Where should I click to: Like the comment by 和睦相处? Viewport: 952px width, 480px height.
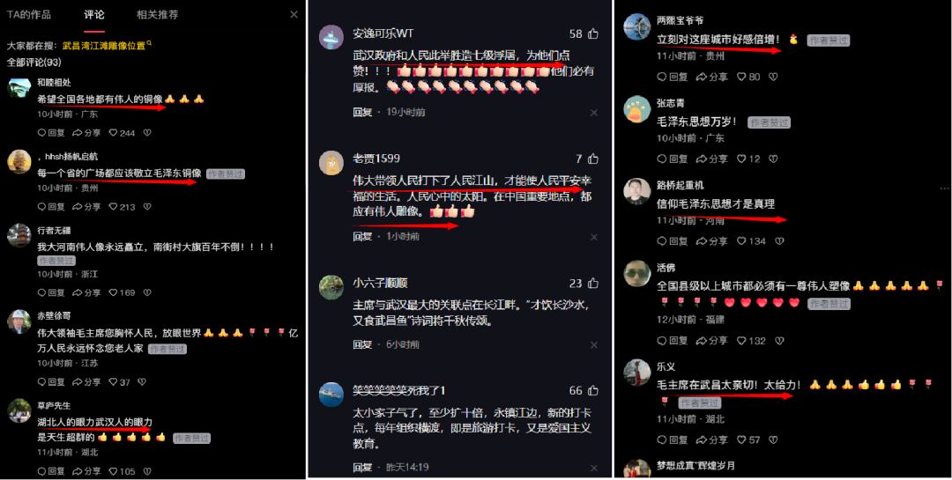[122, 132]
